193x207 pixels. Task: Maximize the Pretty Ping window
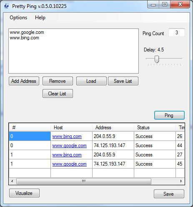(x=165, y=5)
